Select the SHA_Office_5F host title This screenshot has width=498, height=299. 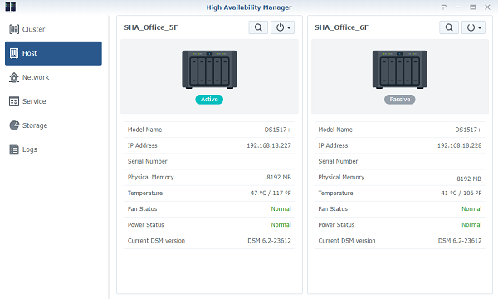point(151,27)
